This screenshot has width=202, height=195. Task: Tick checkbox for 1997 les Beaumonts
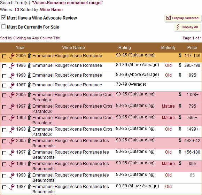(x=4, y=153)
